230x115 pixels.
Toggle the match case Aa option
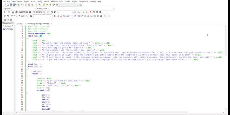(67, 16)
